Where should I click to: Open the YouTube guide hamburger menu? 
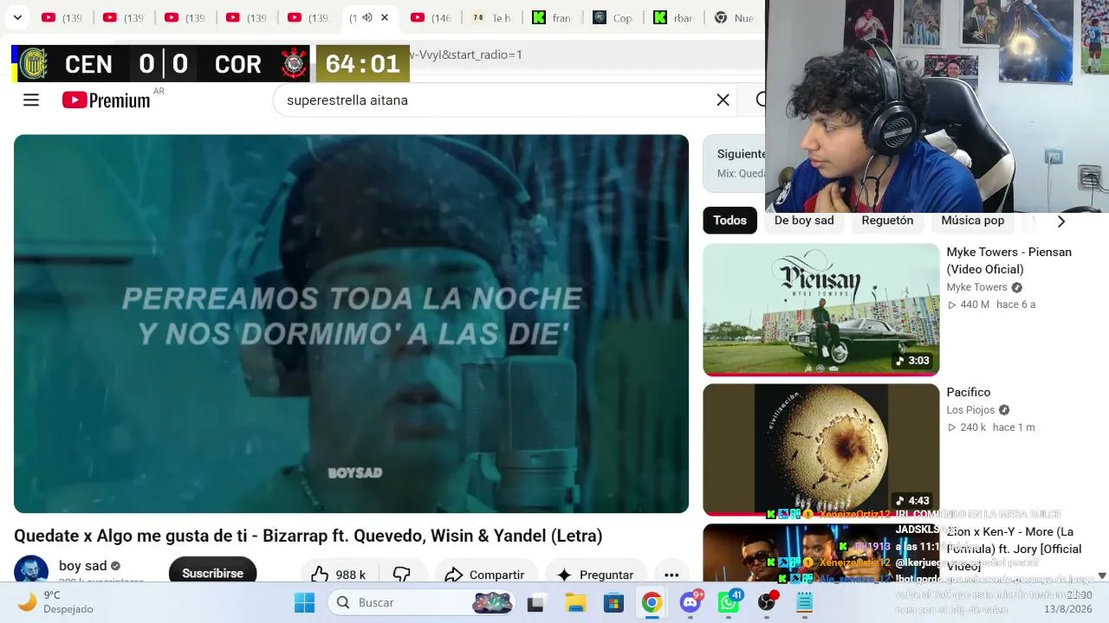point(31,100)
